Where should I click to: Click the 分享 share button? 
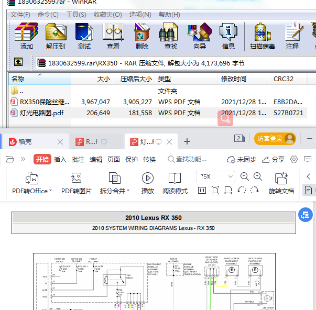point(273,159)
